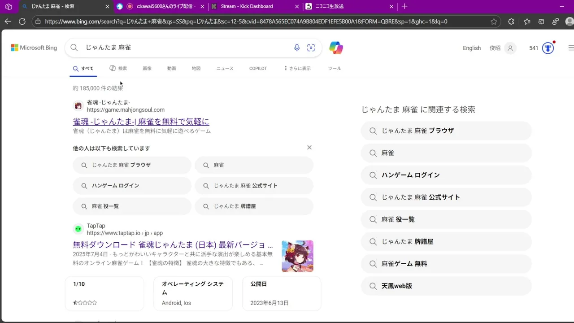Dismiss the 他の人は以下も検索しています panel
The width and height of the screenshot is (574, 323).
(309, 148)
